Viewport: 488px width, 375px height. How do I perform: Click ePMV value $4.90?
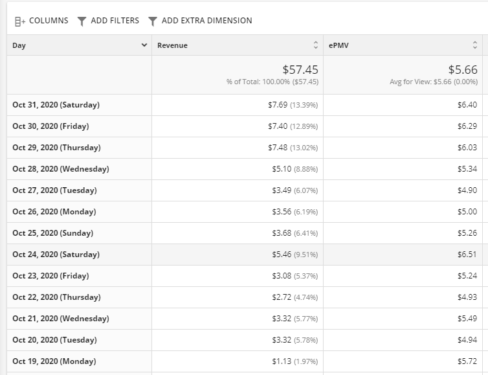coord(467,190)
